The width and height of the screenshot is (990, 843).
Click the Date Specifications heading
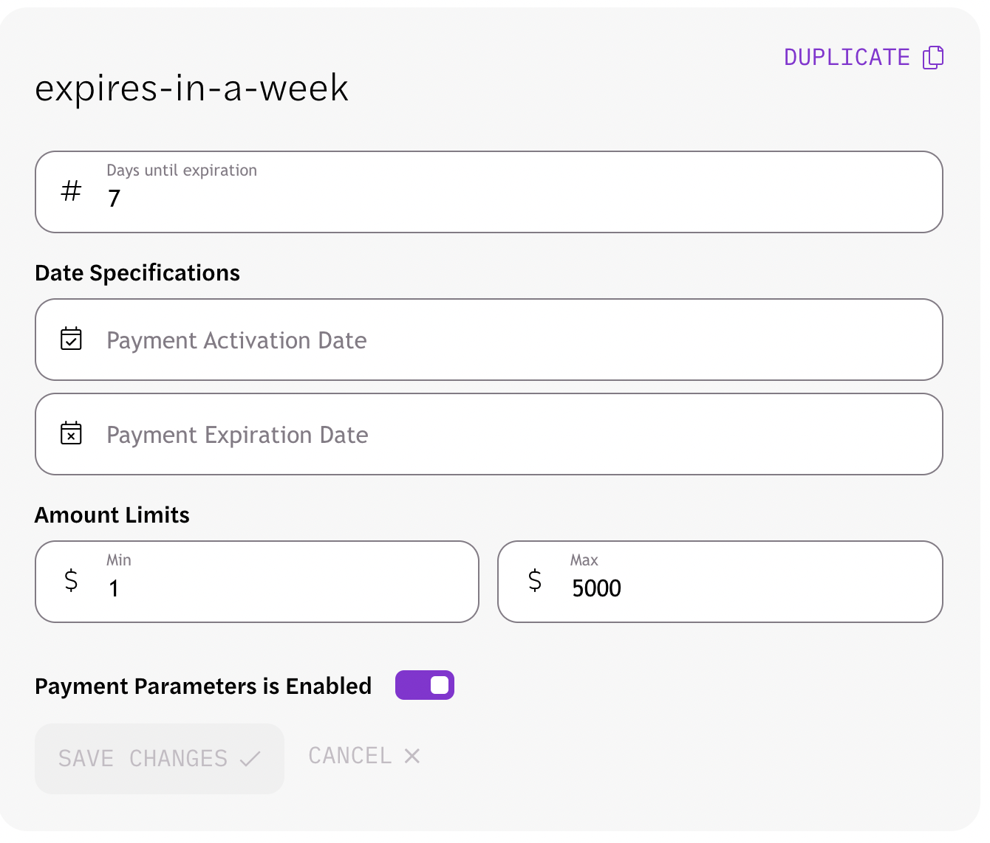(x=137, y=272)
